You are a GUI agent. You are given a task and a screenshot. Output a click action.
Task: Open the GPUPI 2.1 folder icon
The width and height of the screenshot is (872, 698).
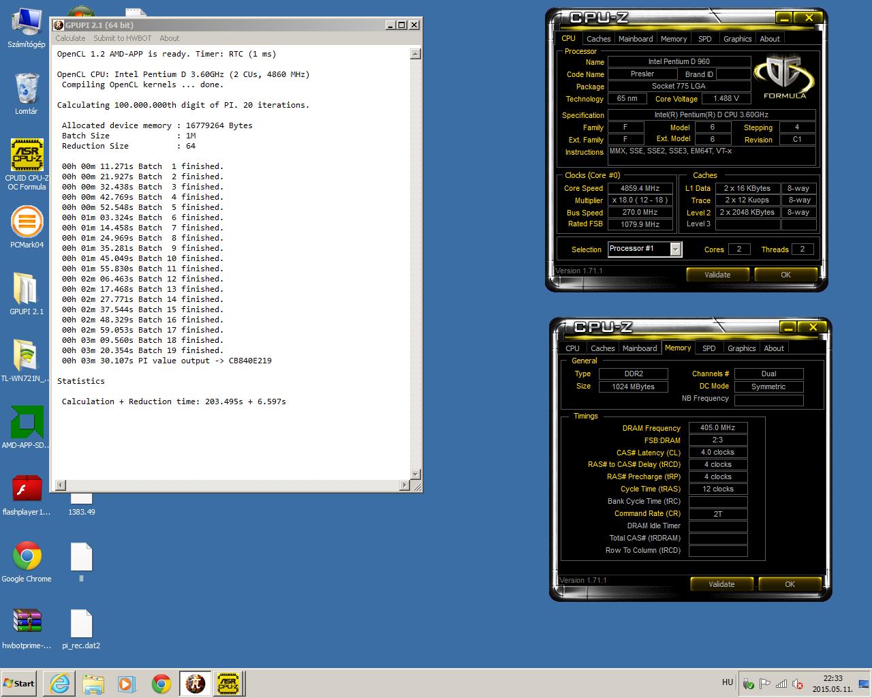[27, 293]
